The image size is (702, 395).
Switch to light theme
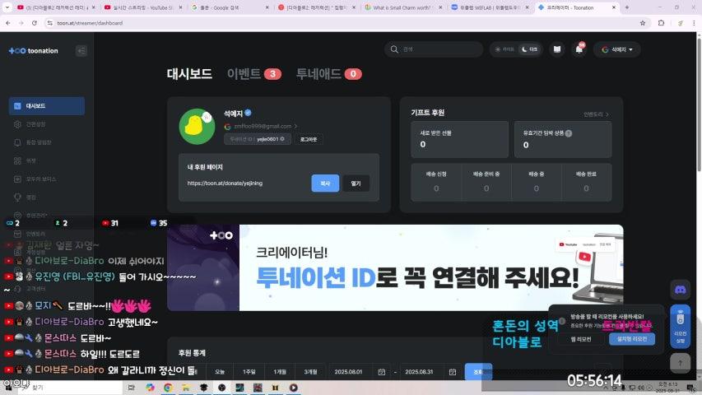[504, 49]
